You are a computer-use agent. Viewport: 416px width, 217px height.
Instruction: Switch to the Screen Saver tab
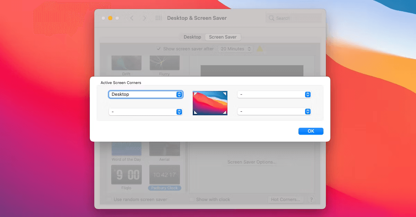point(223,37)
